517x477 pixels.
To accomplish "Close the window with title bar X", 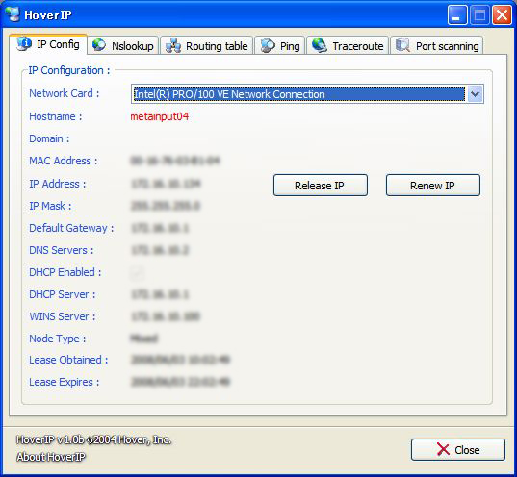I will [x=502, y=14].
